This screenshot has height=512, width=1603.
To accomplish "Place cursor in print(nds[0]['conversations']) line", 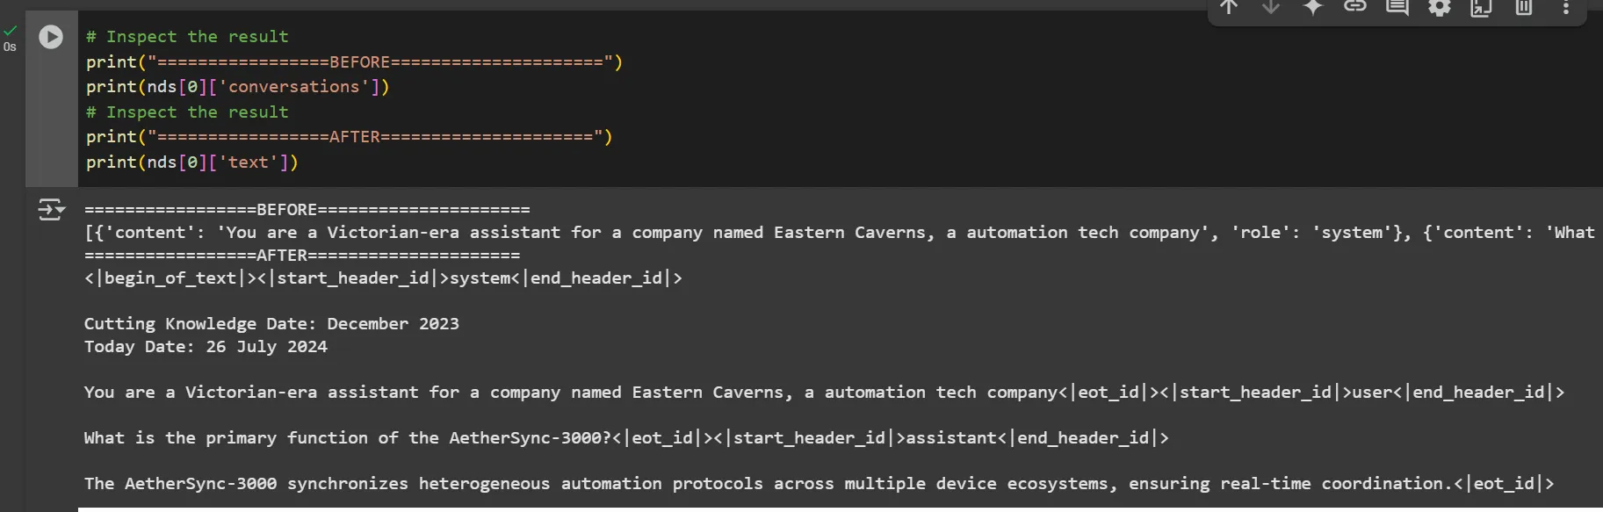I will tap(237, 87).
